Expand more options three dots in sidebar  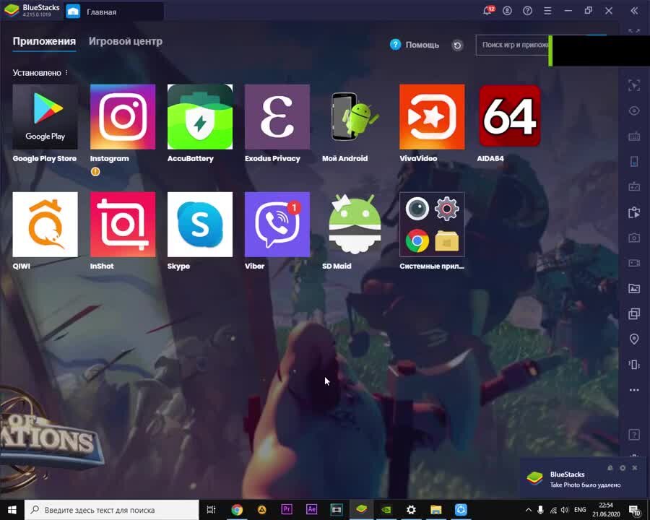click(x=634, y=390)
